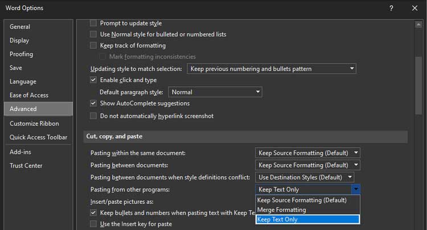427x230 pixels.
Task: Open Pasting within the same document dropdown
Action: click(x=308, y=153)
